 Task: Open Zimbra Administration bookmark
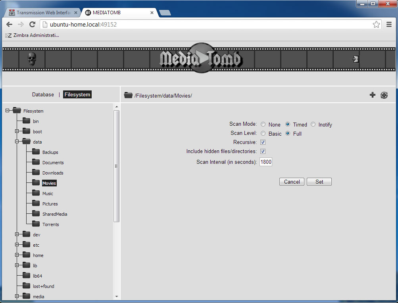point(32,35)
